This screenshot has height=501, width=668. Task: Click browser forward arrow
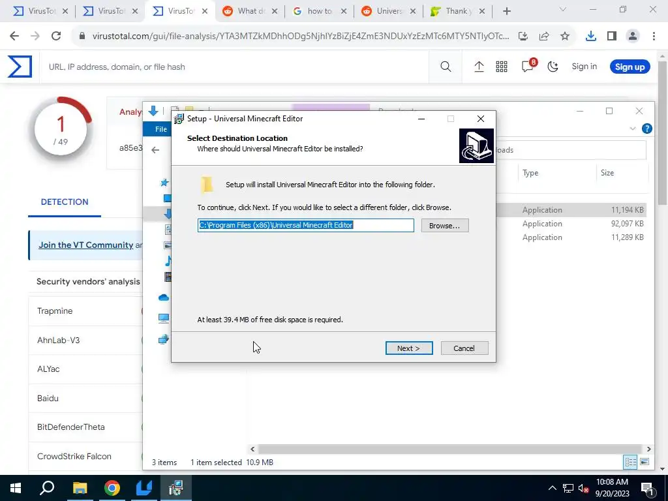(35, 36)
